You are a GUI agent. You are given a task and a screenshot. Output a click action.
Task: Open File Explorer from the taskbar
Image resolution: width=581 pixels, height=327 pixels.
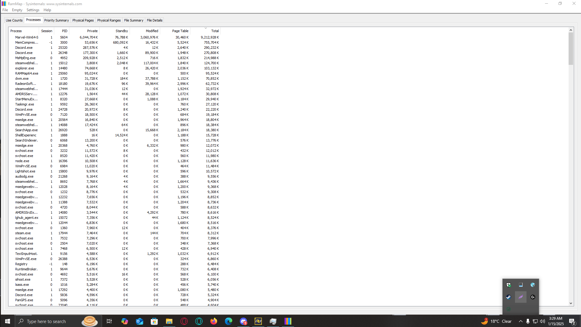click(169, 321)
